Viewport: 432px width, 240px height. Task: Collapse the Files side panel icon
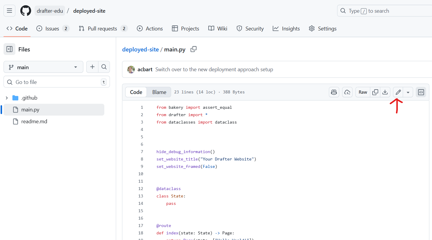pos(9,49)
